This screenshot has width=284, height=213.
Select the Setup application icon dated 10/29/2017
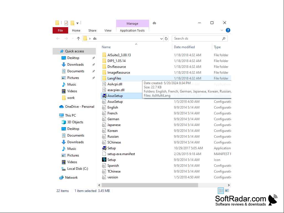104,148
